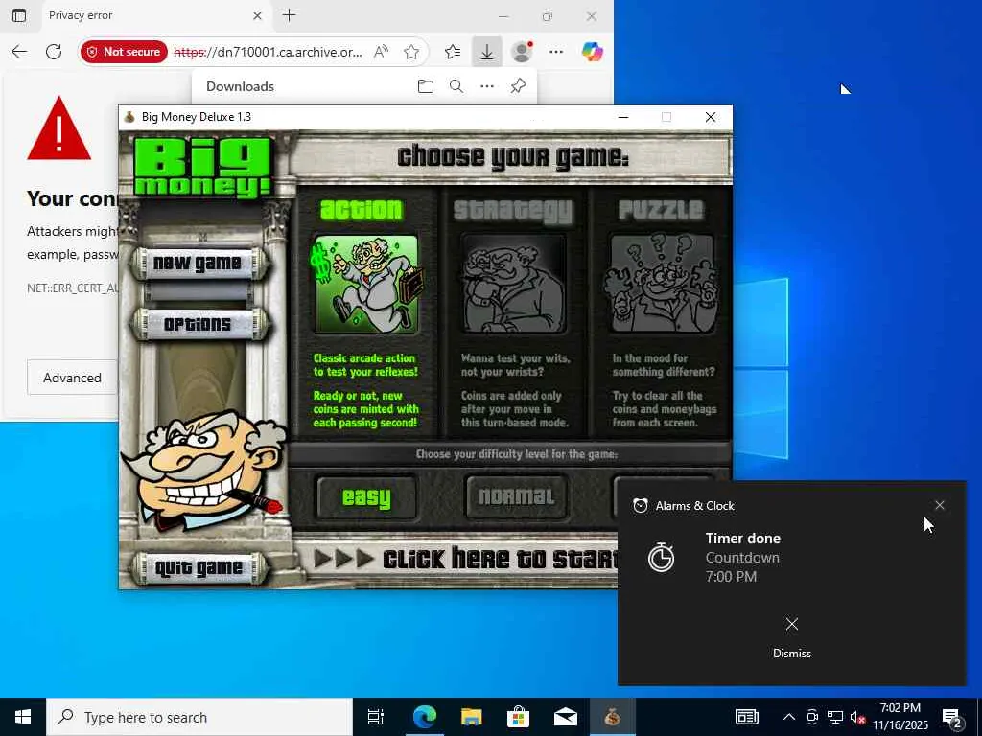Click the Alarms & Clock app icon
Screen dimensions: 982x736
coord(640,506)
